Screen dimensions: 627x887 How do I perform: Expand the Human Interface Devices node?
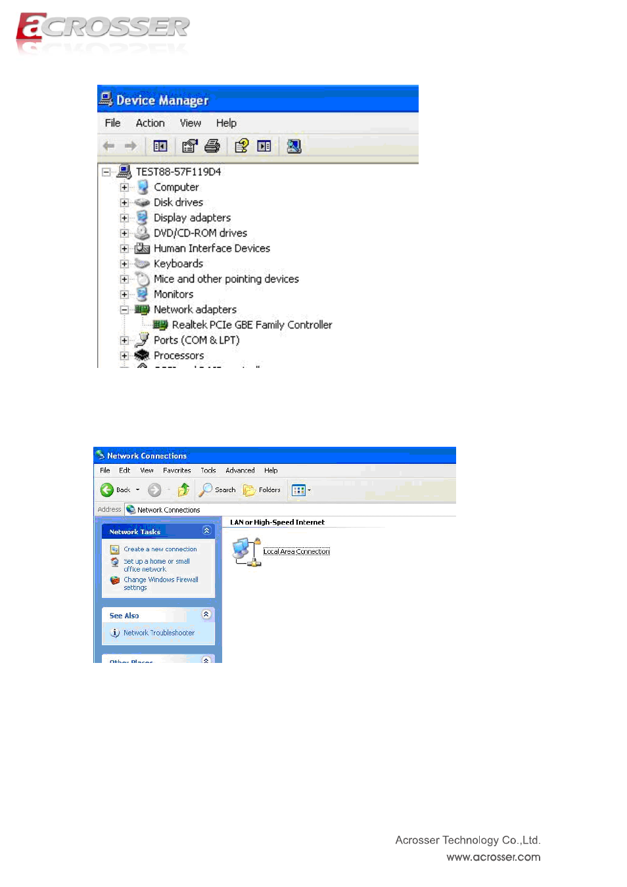click(x=124, y=248)
